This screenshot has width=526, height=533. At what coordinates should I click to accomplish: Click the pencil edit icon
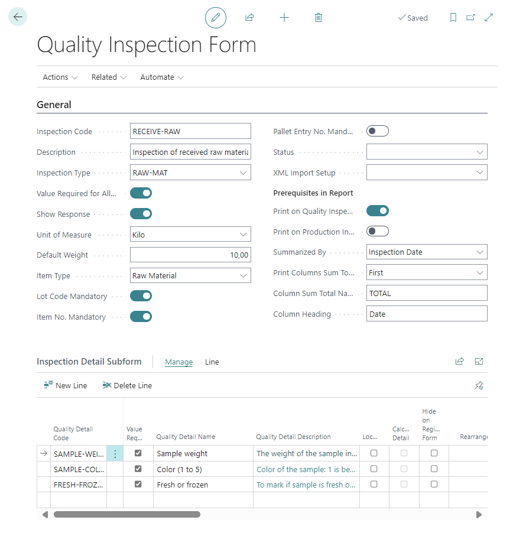pos(216,18)
